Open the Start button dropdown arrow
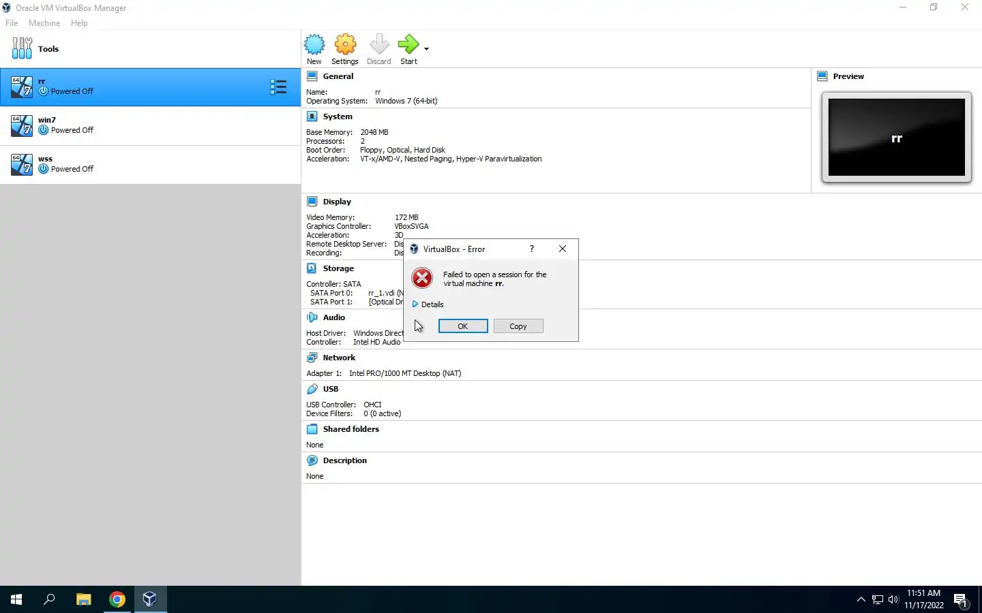This screenshot has width=982, height=613. point(427,49)
